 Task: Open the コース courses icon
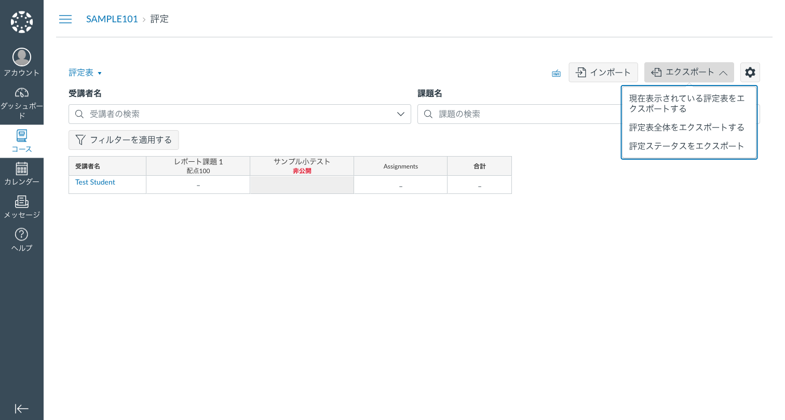tap(22, 142)
